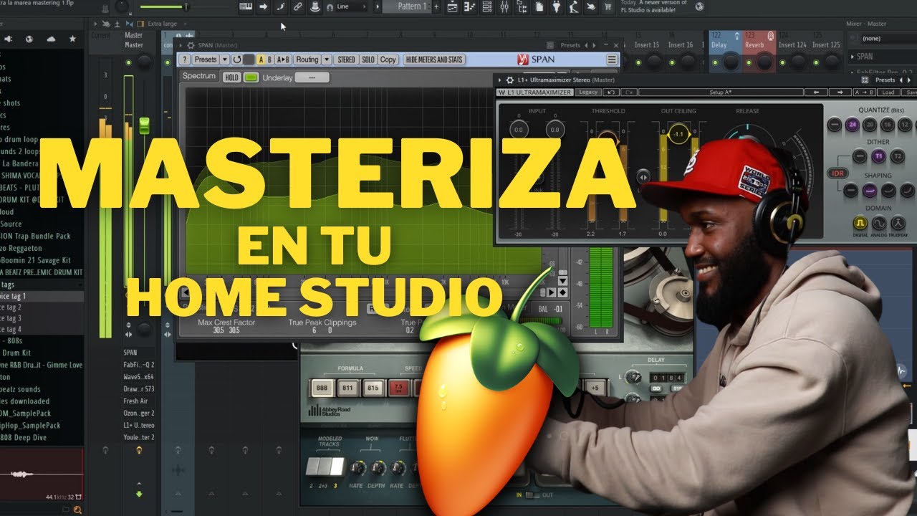Open the Underlay dropdown in SPAN
917x516 pixels.
[x=312, y=77]
